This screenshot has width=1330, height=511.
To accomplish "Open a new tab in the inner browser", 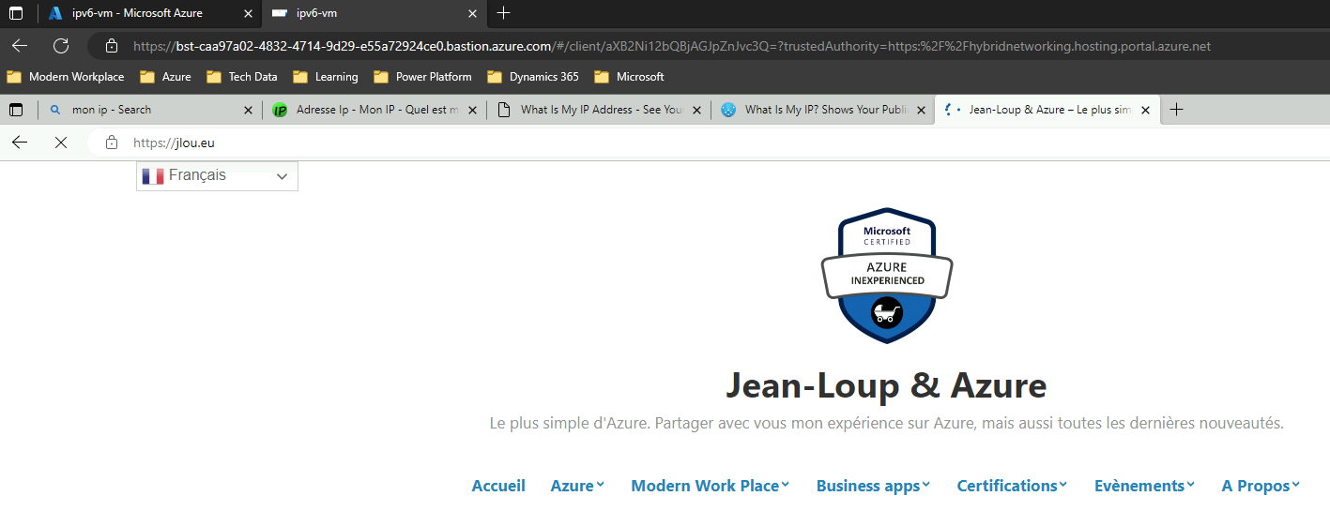I will pos(1176,110).
